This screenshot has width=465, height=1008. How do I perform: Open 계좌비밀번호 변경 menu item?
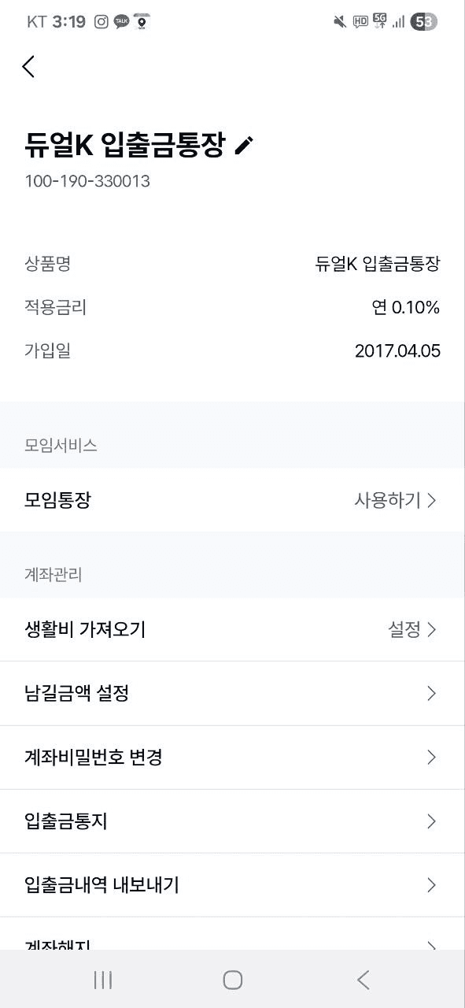tap(232, 758)
